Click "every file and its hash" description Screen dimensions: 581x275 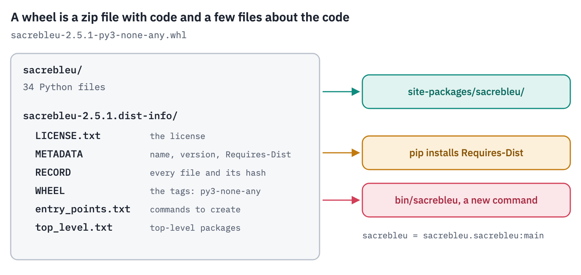coord(208,173)
